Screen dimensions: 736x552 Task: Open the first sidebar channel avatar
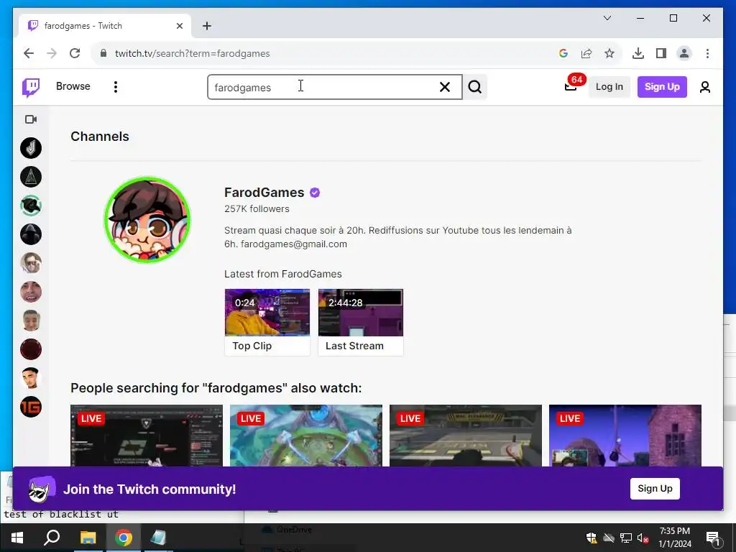pos(31,148)
